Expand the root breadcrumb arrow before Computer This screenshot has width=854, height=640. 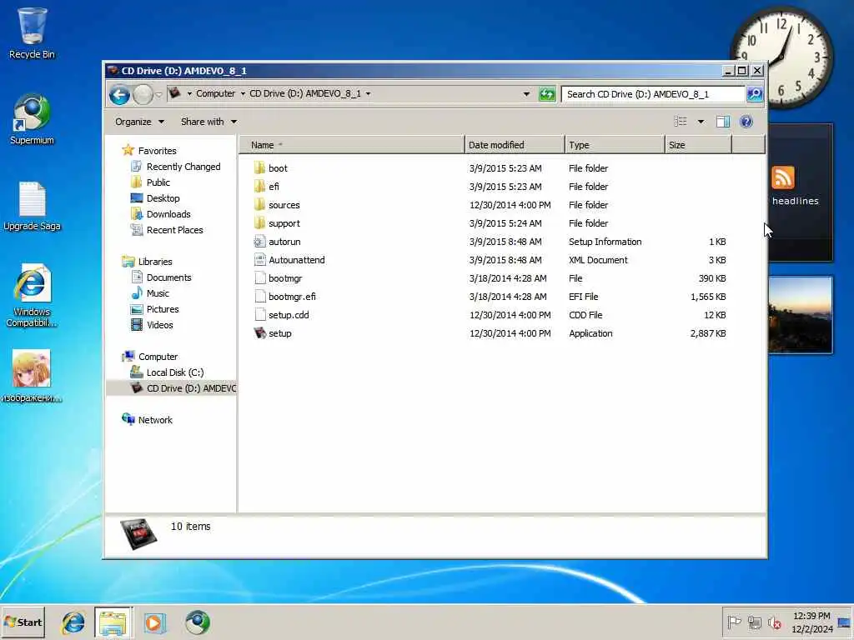pos(189,93)
